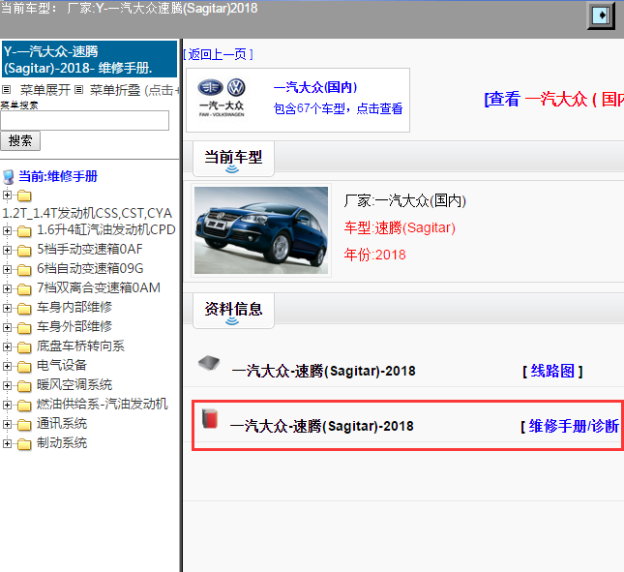Select the 6档自动变速箱09G tree item
The width and height of the screenshot is (624, 572).
point(90,269)
